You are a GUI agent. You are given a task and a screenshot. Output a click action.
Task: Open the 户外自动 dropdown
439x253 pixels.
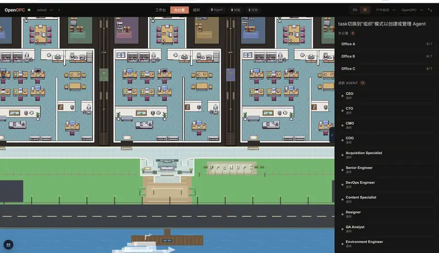point(385,10)
